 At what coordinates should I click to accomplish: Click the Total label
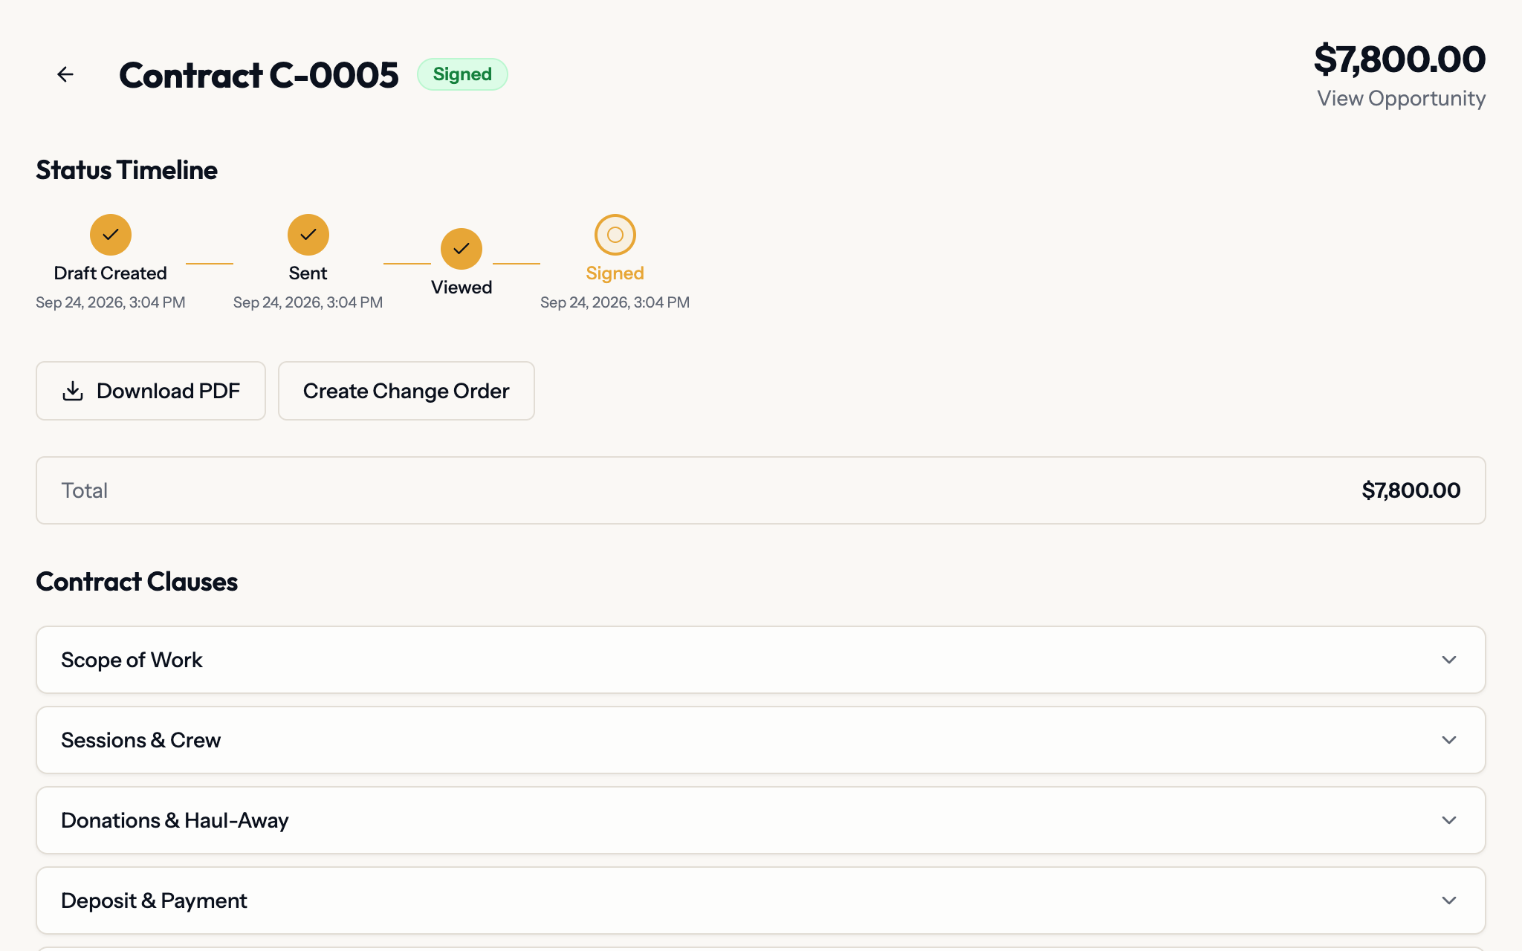pos(85,490)
